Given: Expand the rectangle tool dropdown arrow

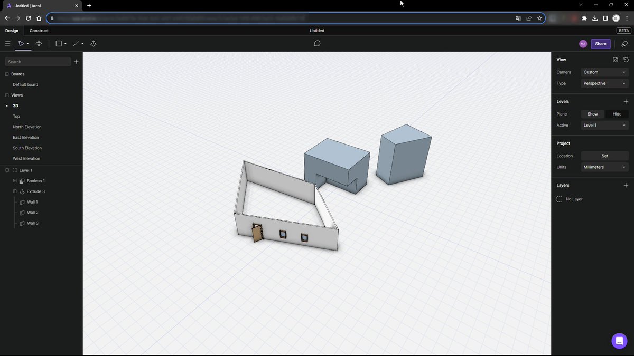Looking at the screenshot, I should [65, 44].
